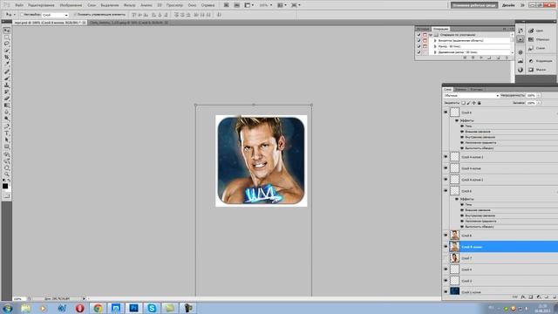Select the Crop tool
Image resolution: width=558 pixels, height=314 pixels.
click(x=6, y=58)
